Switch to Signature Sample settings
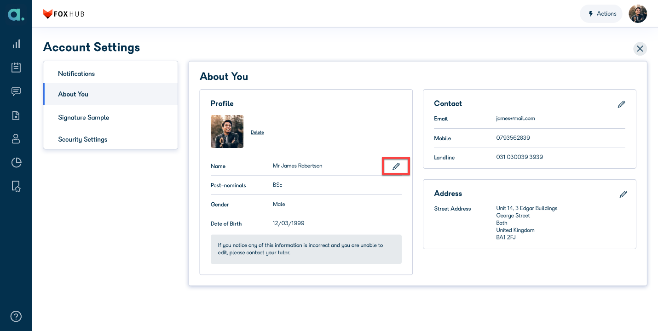Viewport: 658px width, 331px height. click(110, 118)
